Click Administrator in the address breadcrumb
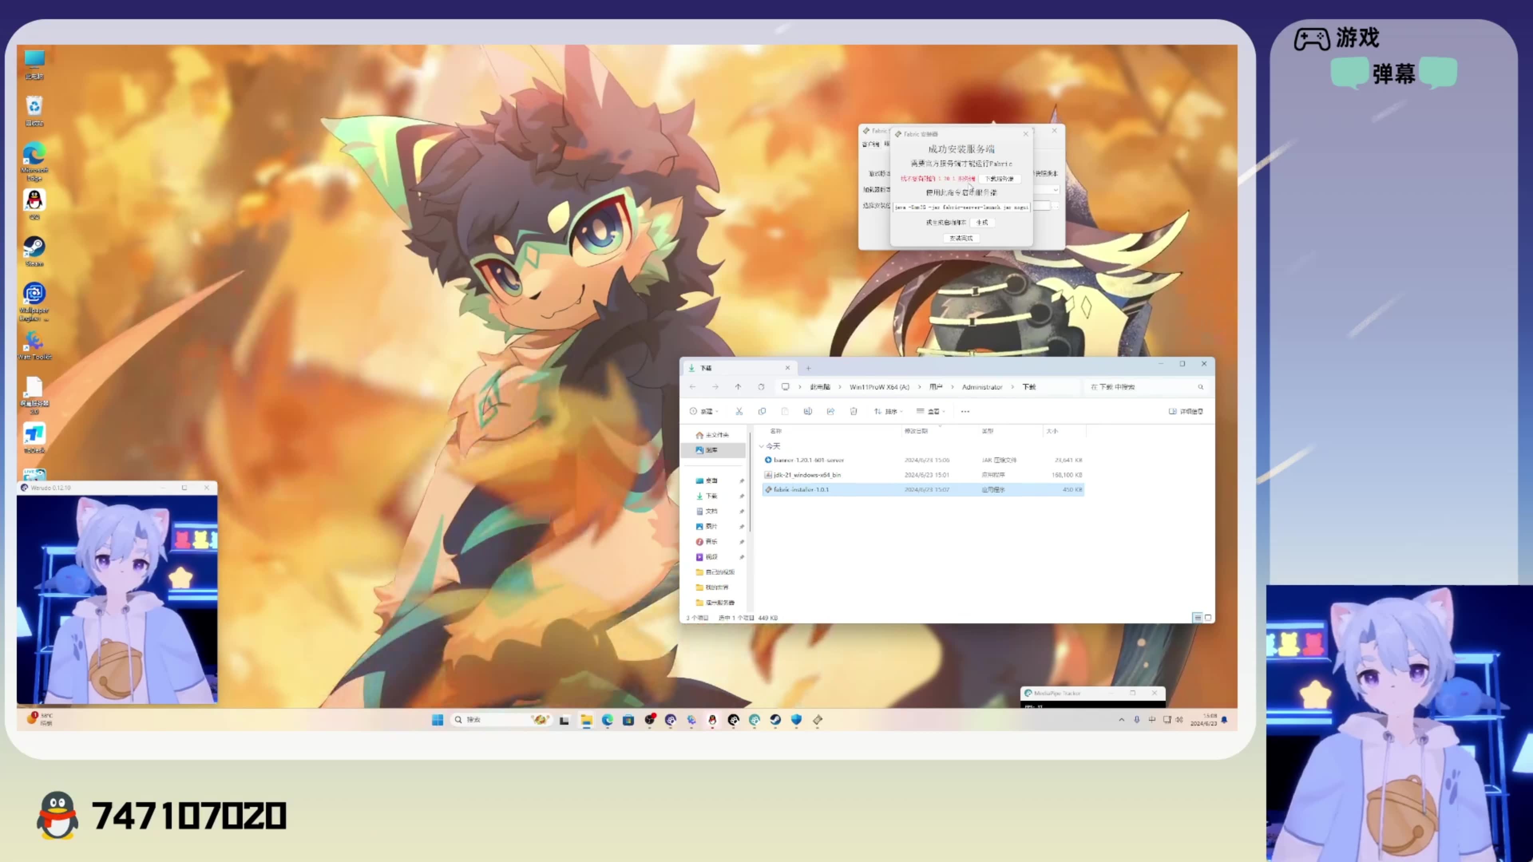1533x862 pixels. [982, 387]
